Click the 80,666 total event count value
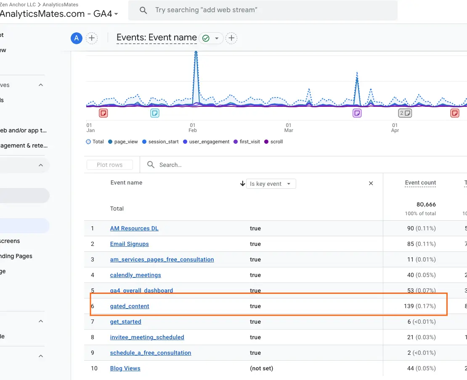 click(426, 204)
